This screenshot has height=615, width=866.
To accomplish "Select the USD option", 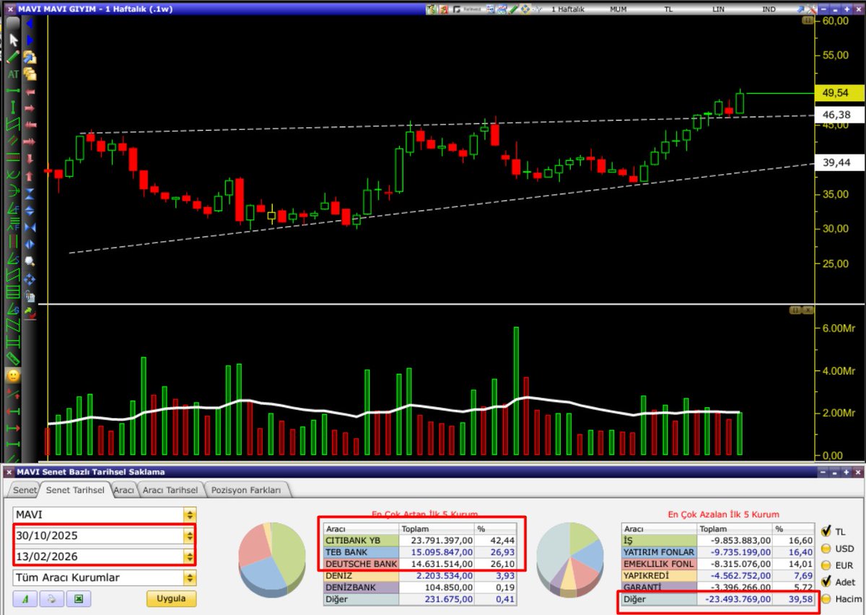I will (825, 548).
